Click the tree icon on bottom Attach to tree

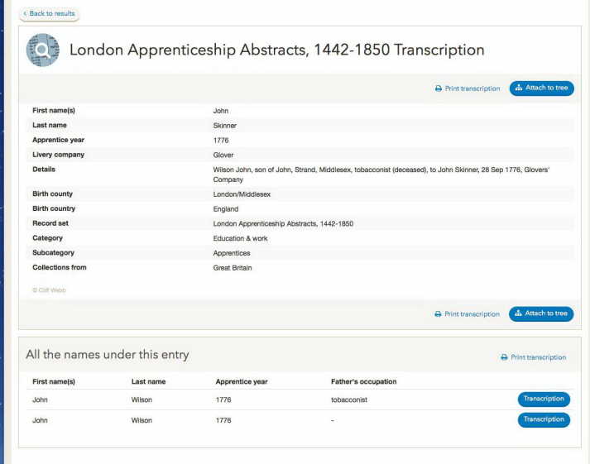[x=518, y=313]
